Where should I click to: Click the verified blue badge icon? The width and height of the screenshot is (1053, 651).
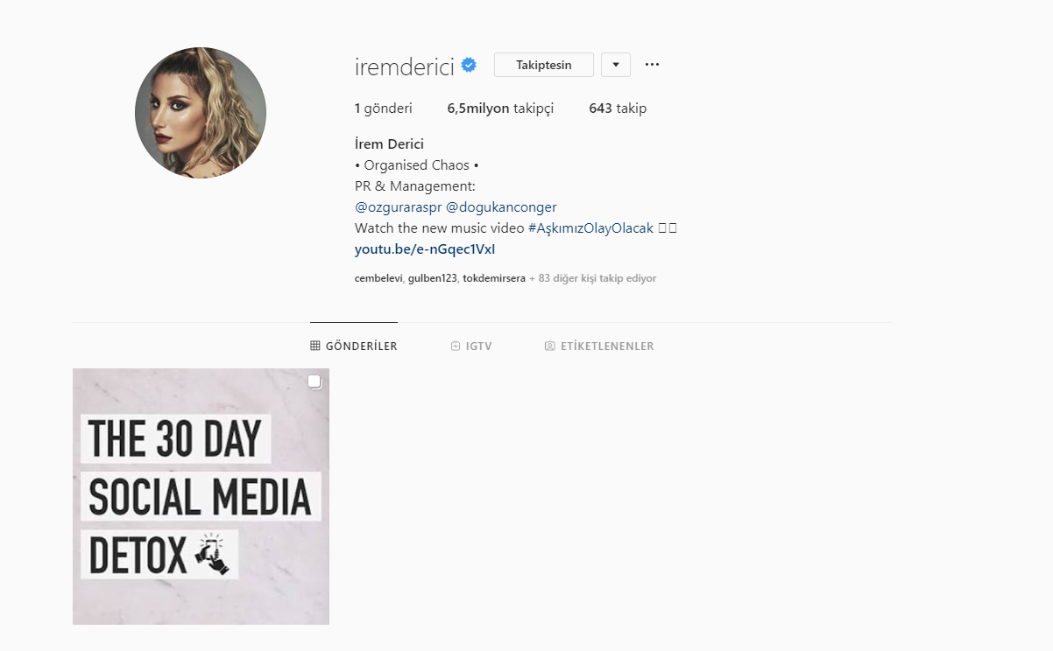(470, 65)
